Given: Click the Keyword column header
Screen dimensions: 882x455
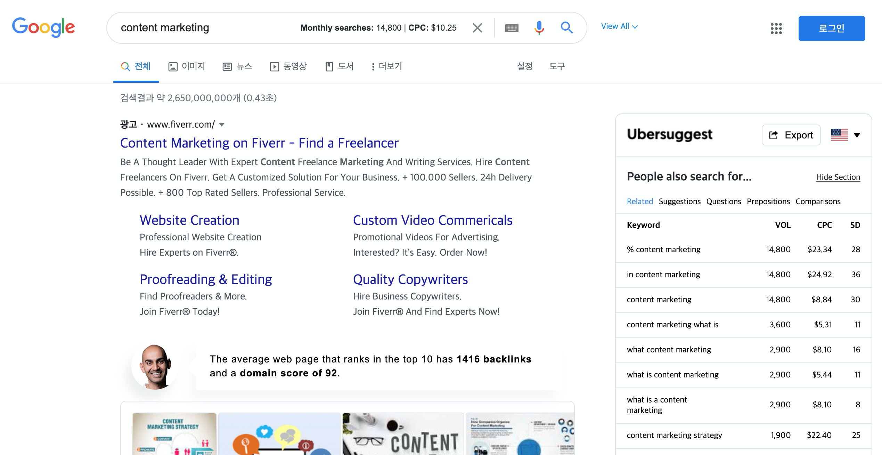Looking at the screenshot, I should [643, 225].
